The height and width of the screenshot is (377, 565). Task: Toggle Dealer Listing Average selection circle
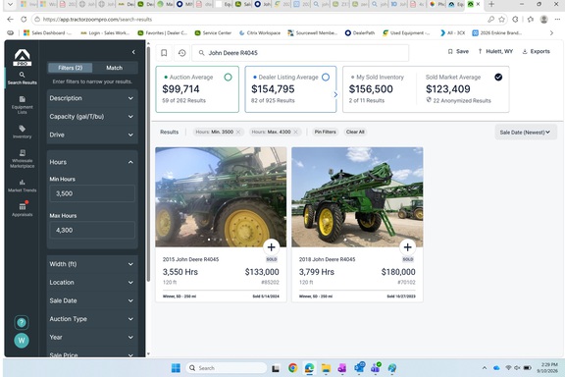(x=326, y=77)
